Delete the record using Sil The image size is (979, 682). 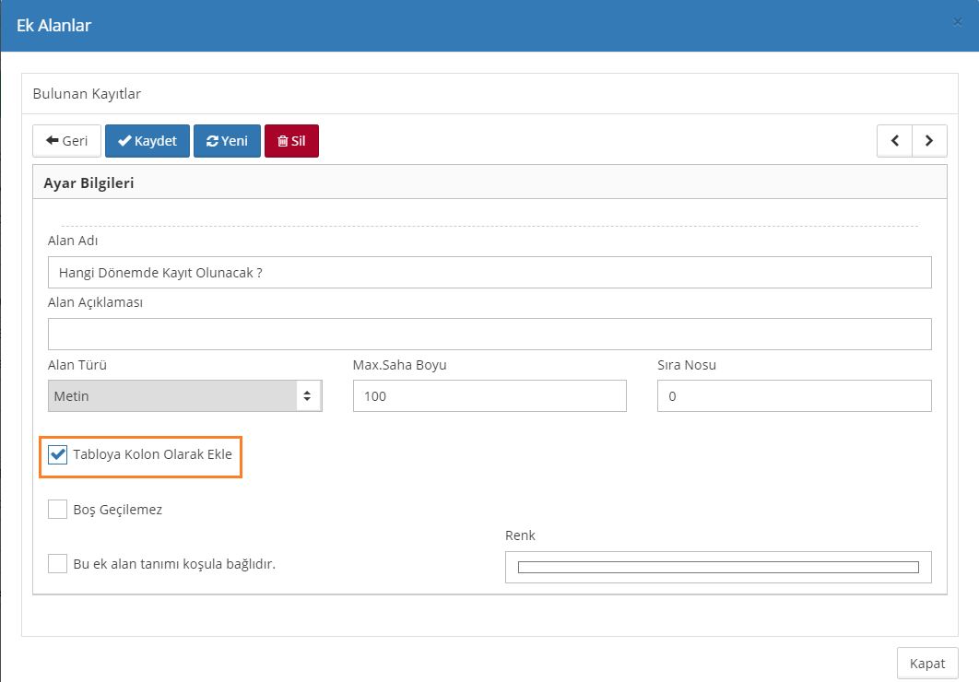291,141
